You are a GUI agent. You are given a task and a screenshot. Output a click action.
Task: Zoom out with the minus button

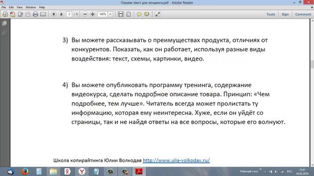pyautogui.click(x=85, y=14)
